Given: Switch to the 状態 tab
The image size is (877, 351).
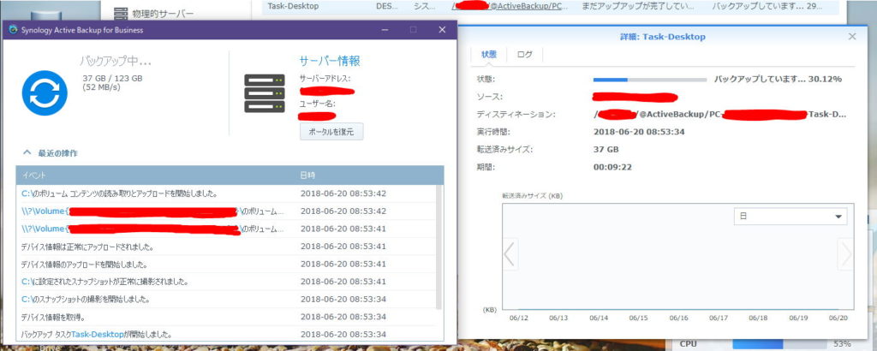Looking at the screenshot, I should 489,55.
